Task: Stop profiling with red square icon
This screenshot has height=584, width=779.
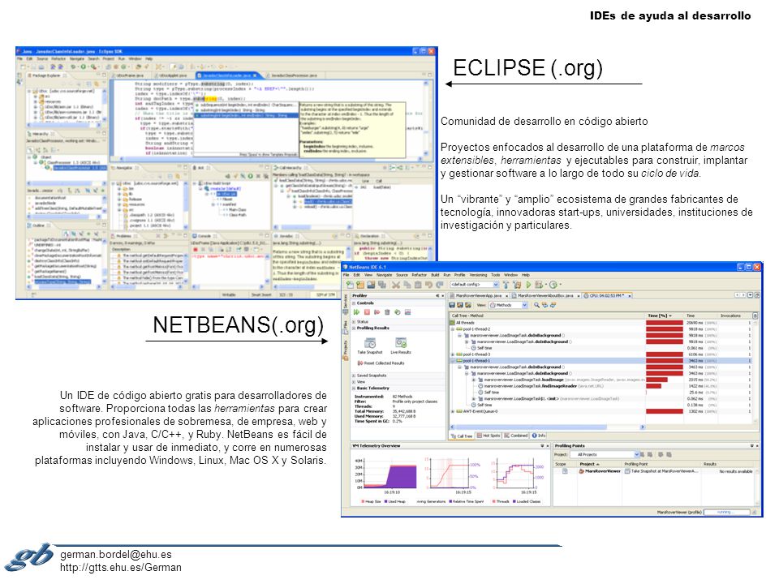Action: (367, 312)
